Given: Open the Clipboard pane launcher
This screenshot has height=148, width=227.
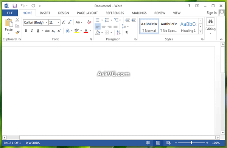Looking at the screenshot, I should point(20,39).
